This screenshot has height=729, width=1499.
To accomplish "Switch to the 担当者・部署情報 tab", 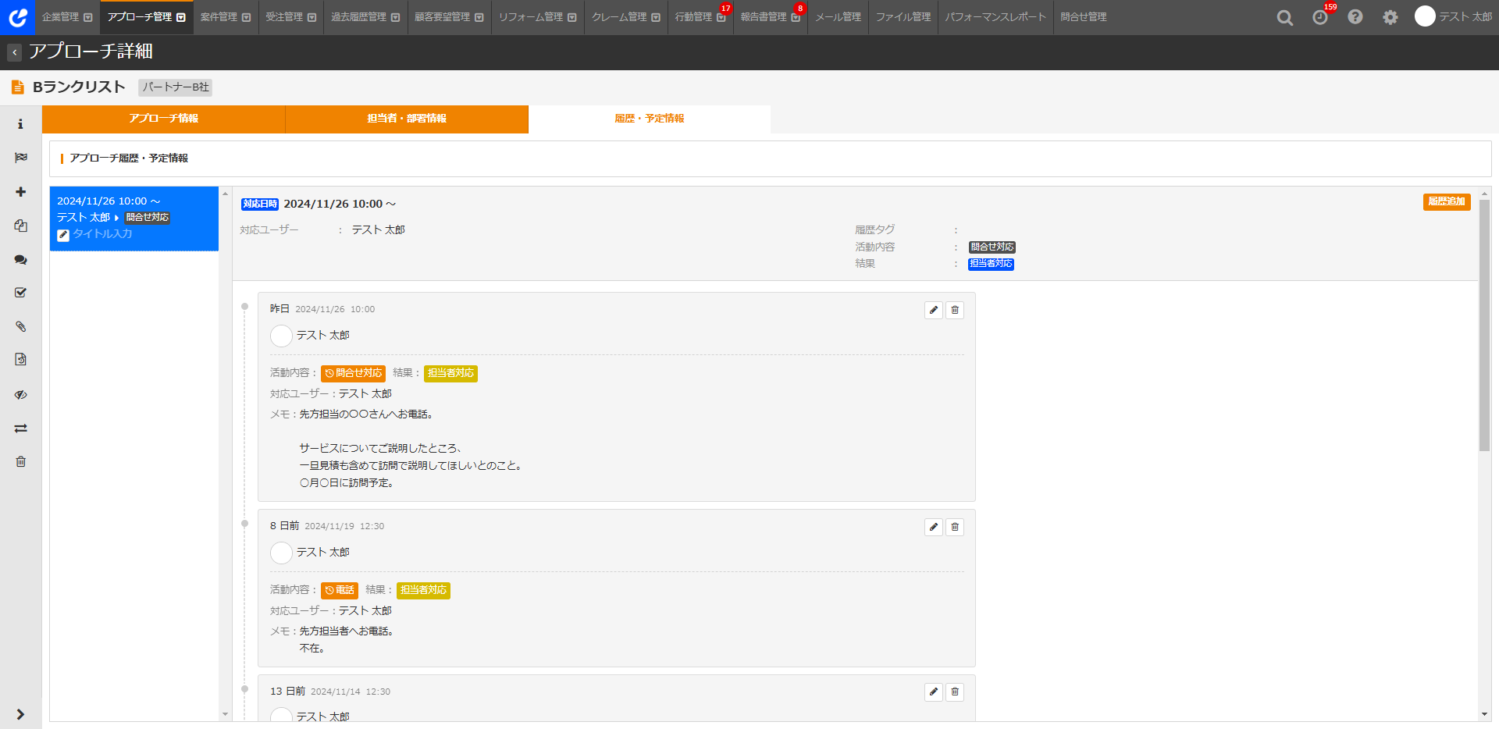I will [x=407, y=119].
